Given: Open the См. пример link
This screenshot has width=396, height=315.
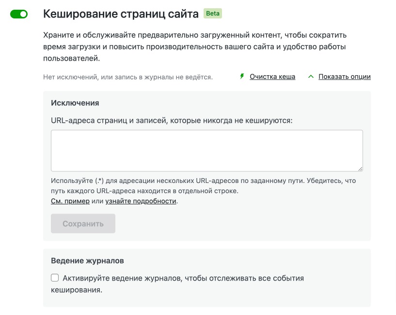Looking at the screenshot, I should (x=70, y=201).
